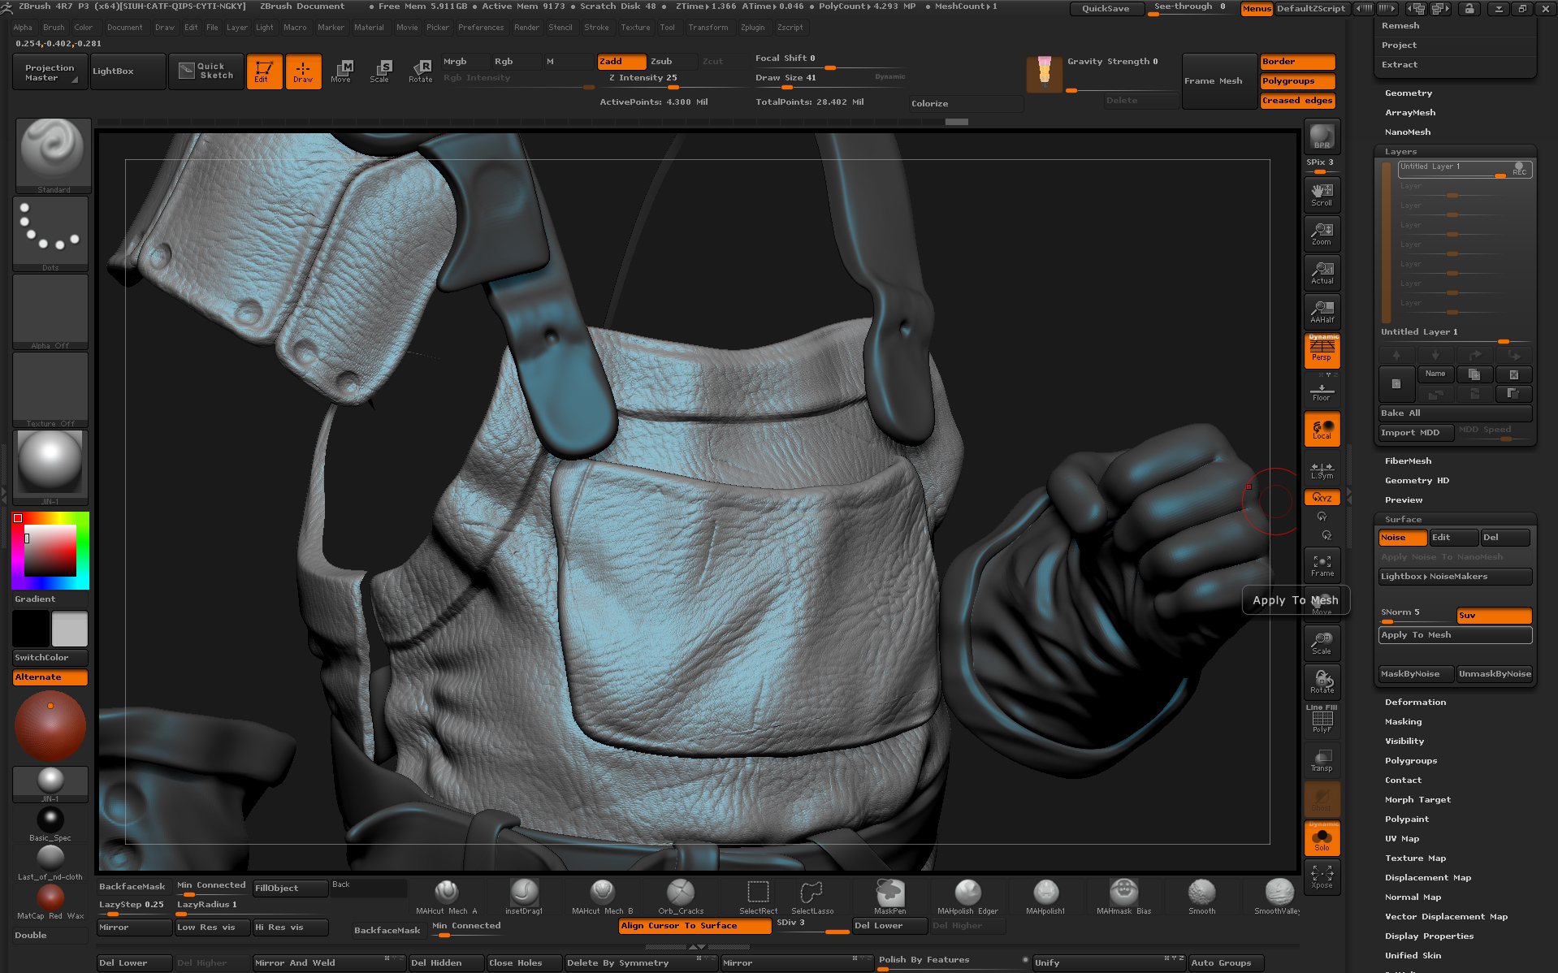
Task: Open the Preferences menu
Action: point(481,28)
